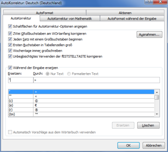The height and width of the screenshot is (152, 168).
Task: Cancel with the Abbrechen button
Action: (154, 145)
